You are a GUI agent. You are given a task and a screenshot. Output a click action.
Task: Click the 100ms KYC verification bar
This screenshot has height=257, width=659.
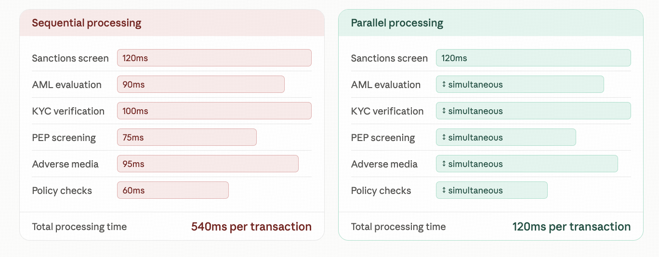tap(214, 111)
